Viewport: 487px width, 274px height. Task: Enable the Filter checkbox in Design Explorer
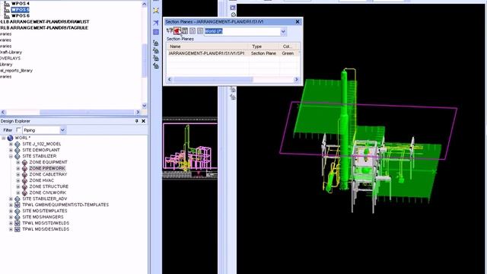[18, 130]
